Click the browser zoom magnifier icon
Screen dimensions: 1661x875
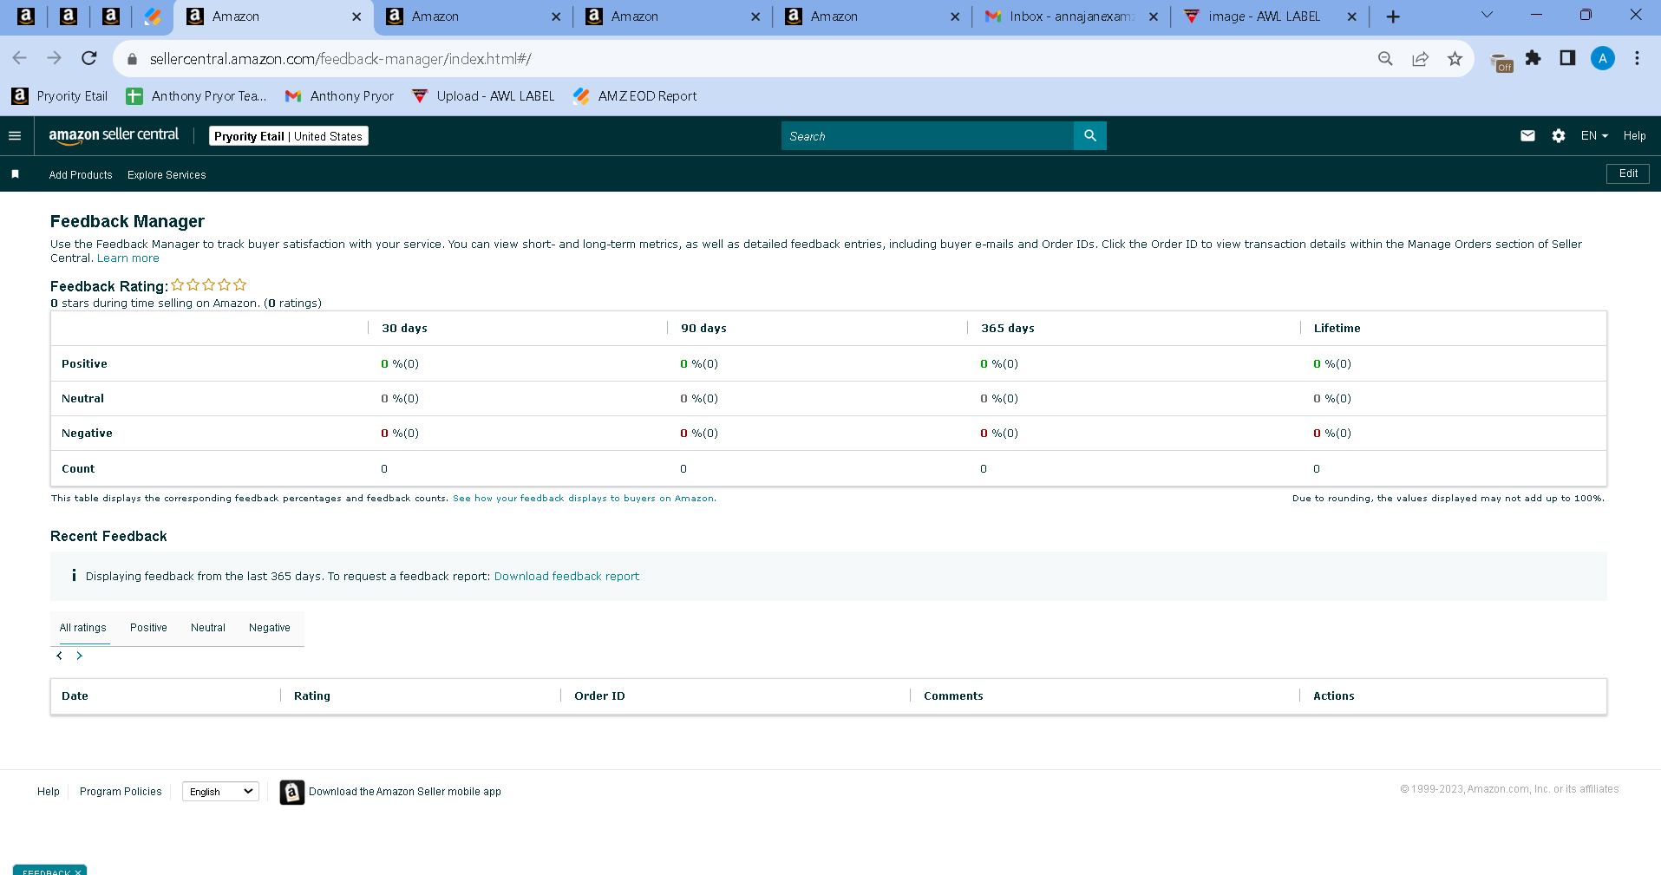[x=1385, y=59]
